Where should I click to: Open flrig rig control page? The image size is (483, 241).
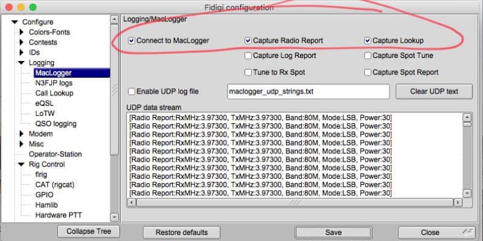coord(41,175)
